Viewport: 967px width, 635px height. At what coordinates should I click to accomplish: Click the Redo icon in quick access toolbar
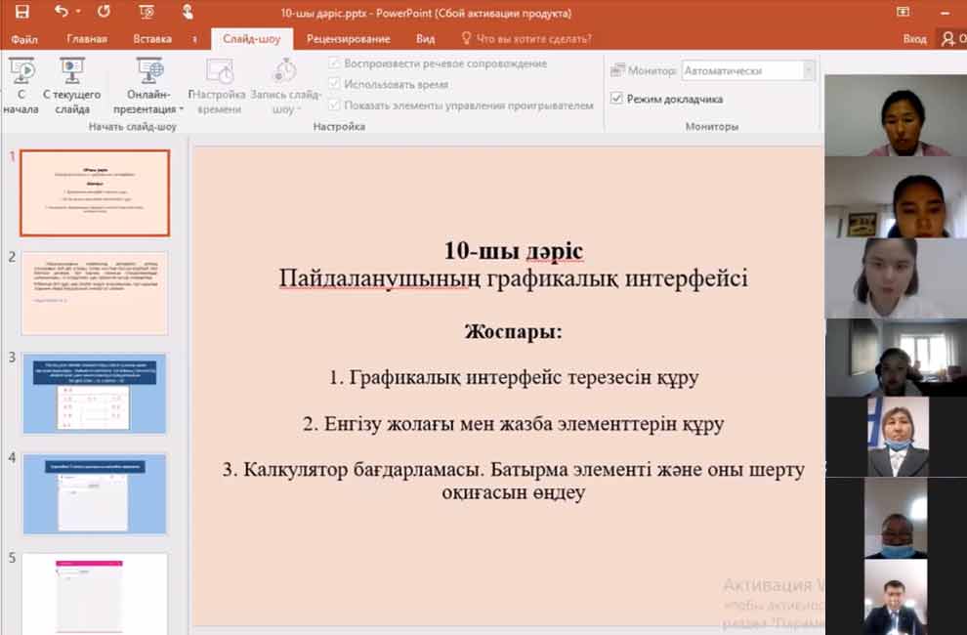(105, 13)
